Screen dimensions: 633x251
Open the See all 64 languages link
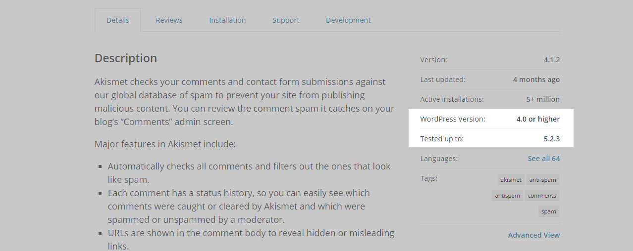click(544, 159)
